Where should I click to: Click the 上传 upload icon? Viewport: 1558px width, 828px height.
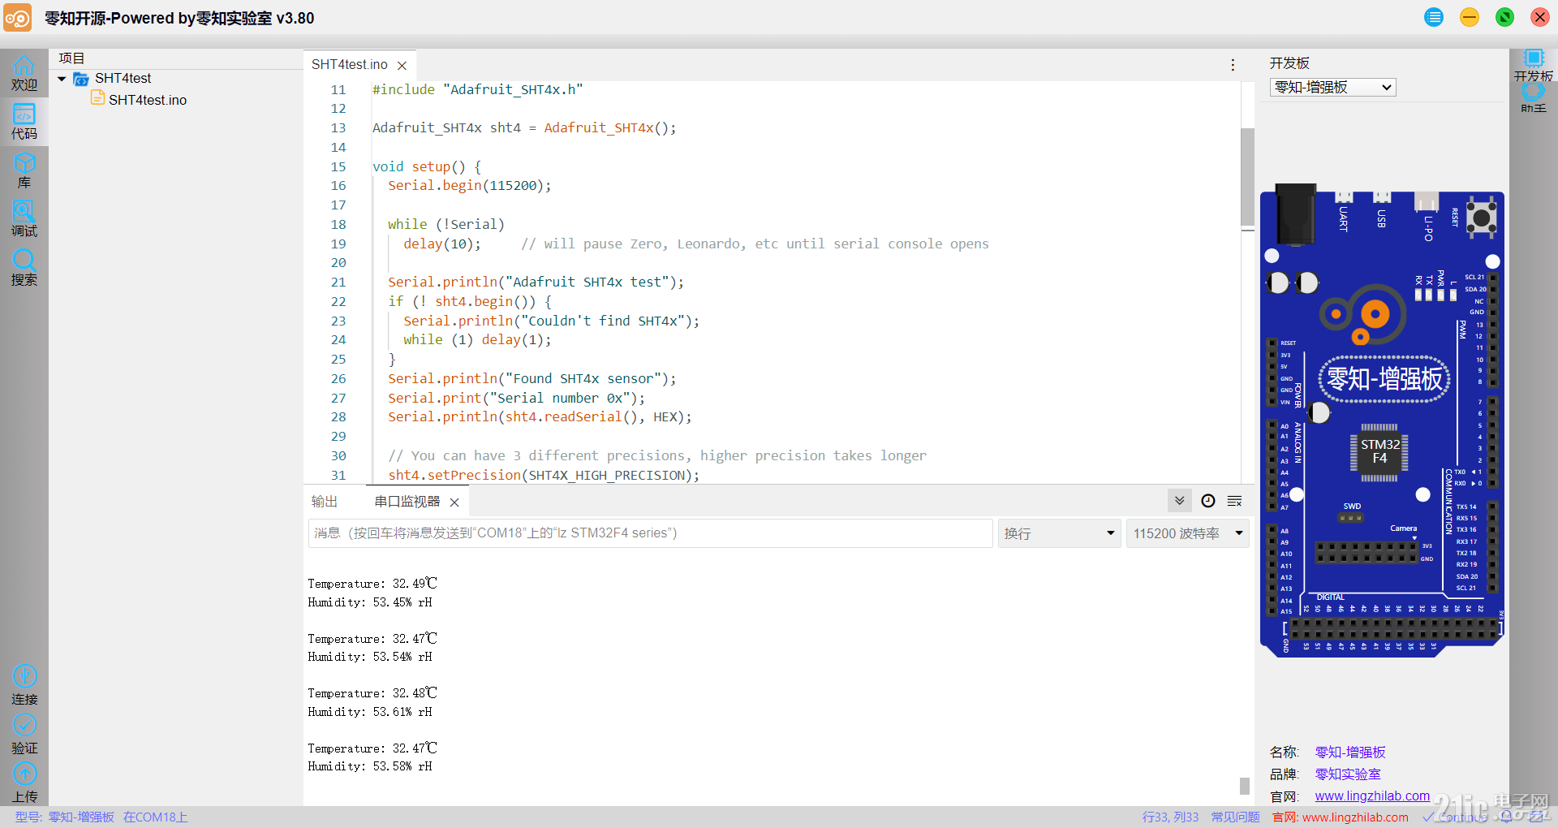(24, 783)
